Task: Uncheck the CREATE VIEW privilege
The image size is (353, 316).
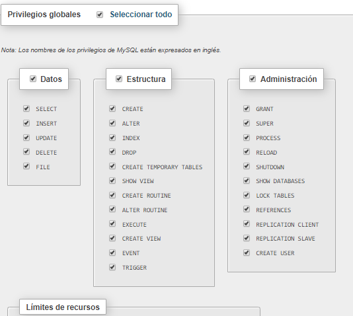Action: coord(112,238)
